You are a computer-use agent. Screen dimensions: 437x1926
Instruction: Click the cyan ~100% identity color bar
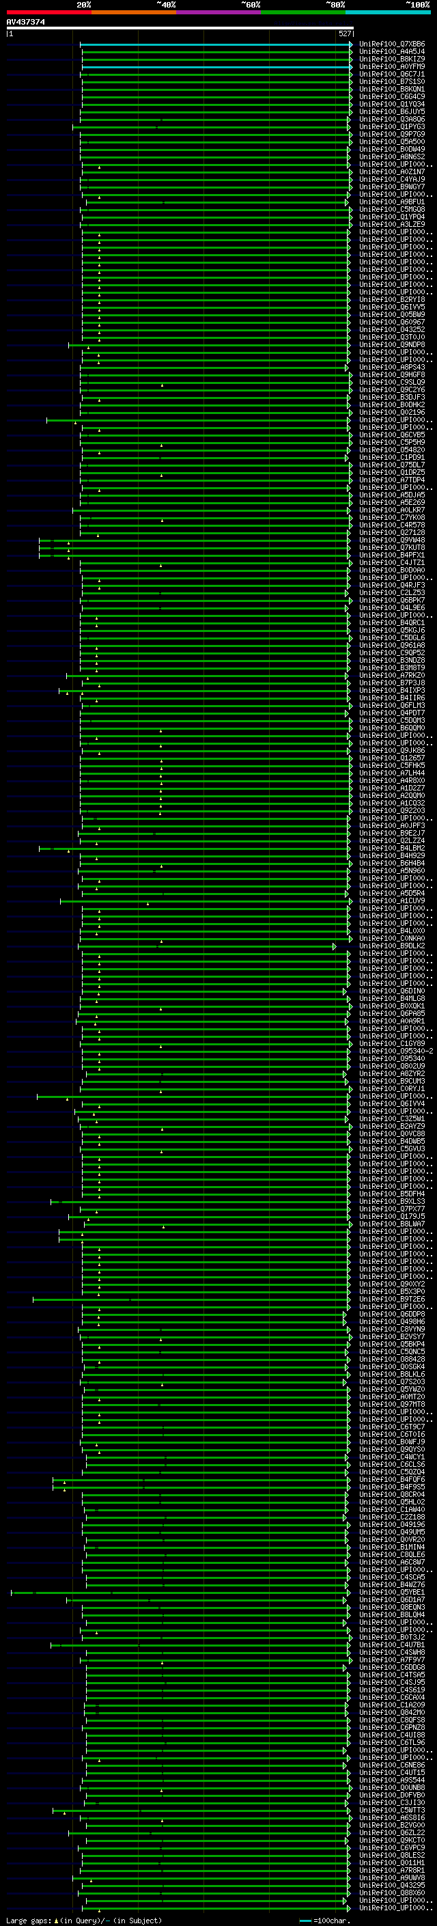click(x=388, y=12)
